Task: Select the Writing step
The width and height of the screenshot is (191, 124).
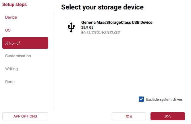Action: 11,69
